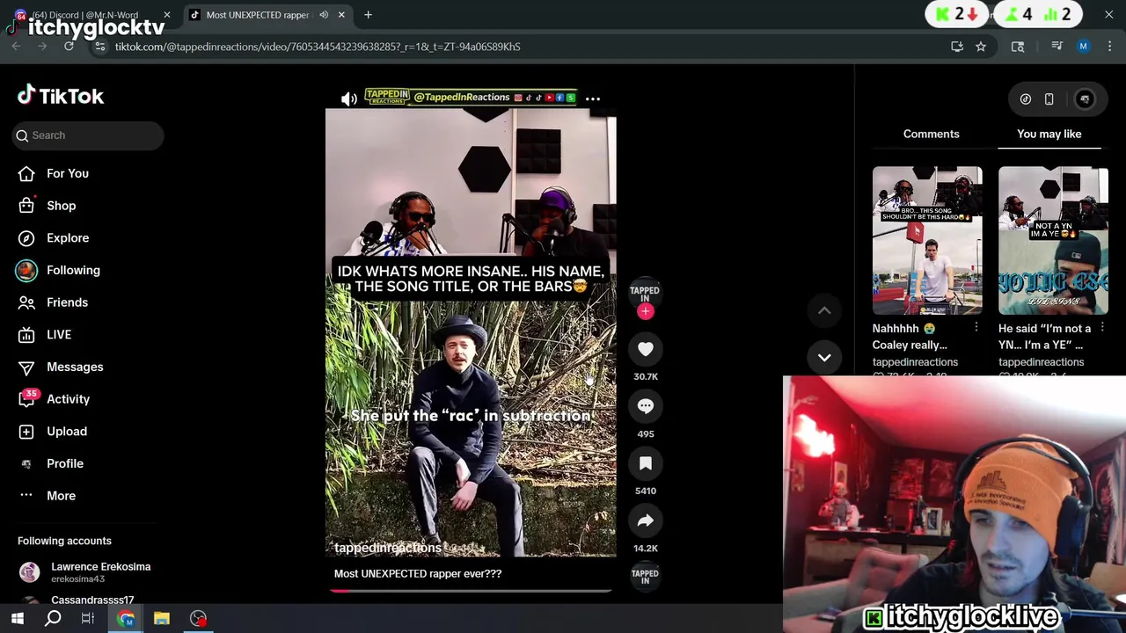
Task: Open options for the 'He said I'm not a YN' video
Action: coord(1102,328)
